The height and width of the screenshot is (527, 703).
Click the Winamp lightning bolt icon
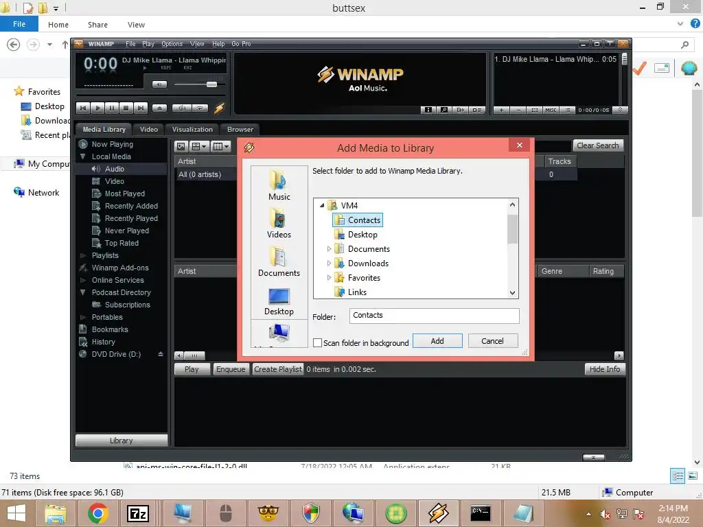click(x=219, y=108)
